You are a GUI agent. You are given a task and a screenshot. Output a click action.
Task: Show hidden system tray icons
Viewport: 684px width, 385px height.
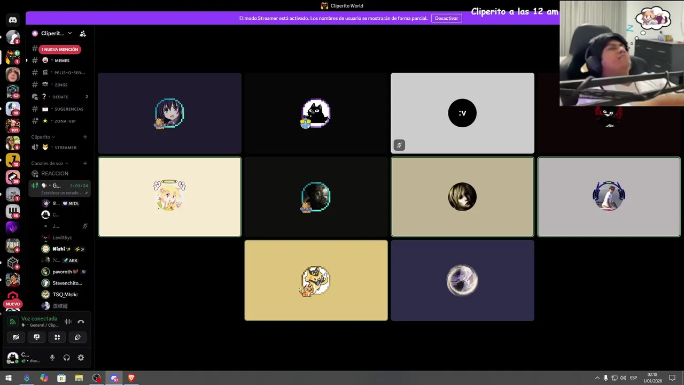click(597, 378)
